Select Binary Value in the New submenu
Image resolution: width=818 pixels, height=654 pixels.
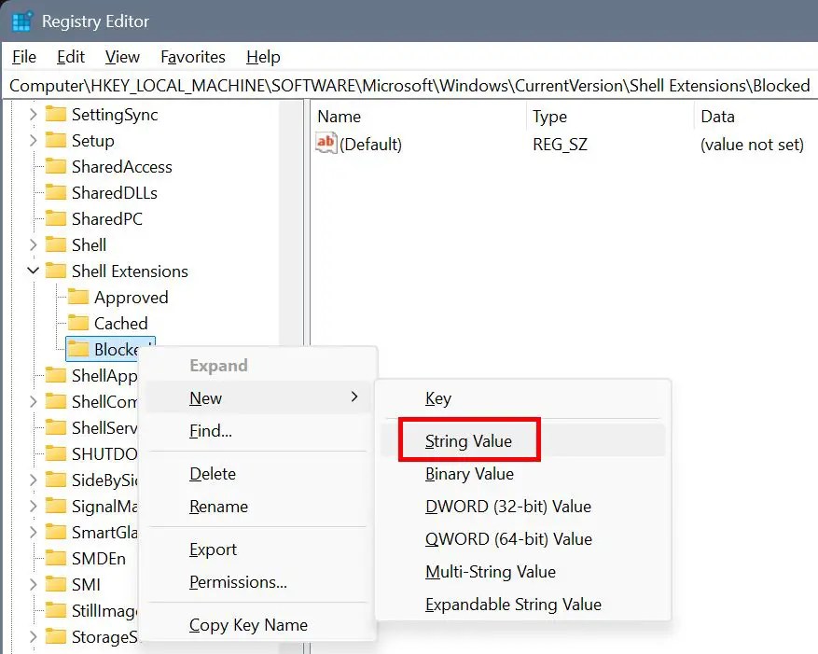(523, 473)
